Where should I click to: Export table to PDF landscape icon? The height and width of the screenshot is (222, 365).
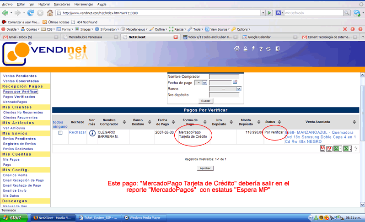329,149
